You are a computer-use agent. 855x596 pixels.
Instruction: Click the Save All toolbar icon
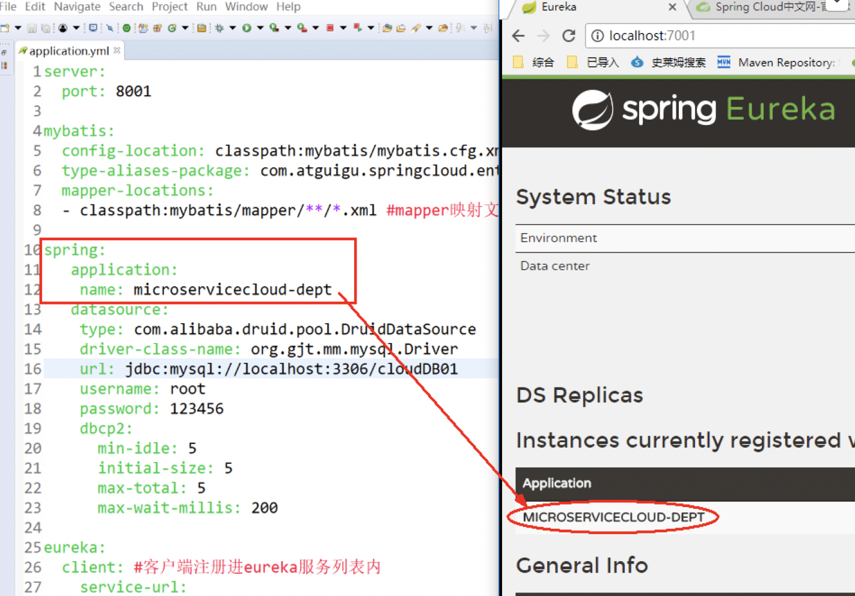pyautogui.click(x=46, y=28)
